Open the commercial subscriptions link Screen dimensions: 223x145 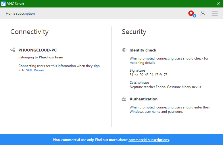point(149,140)
